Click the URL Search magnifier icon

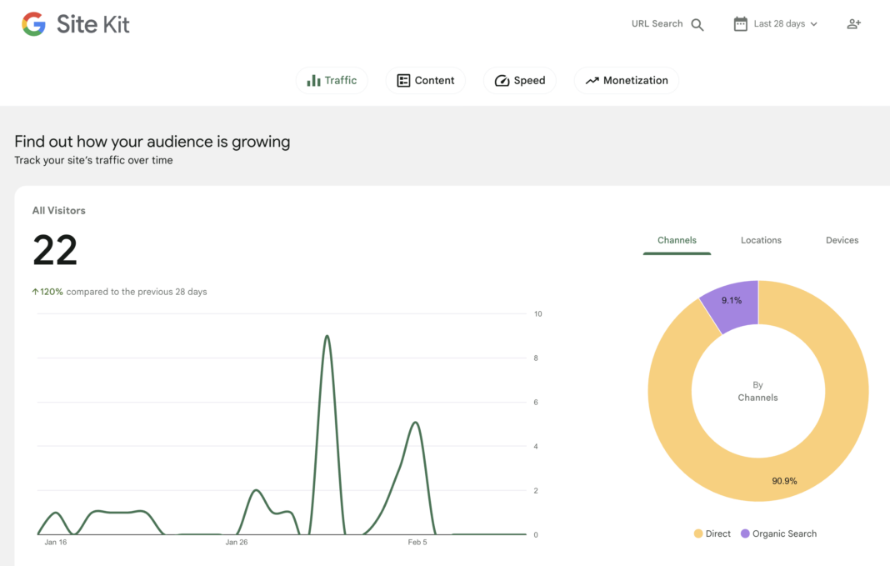pyautogui.click(x=697, y=25)
